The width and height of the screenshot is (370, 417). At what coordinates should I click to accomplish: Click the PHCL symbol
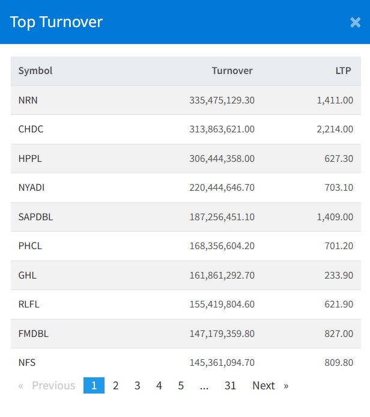click(31, 246)
